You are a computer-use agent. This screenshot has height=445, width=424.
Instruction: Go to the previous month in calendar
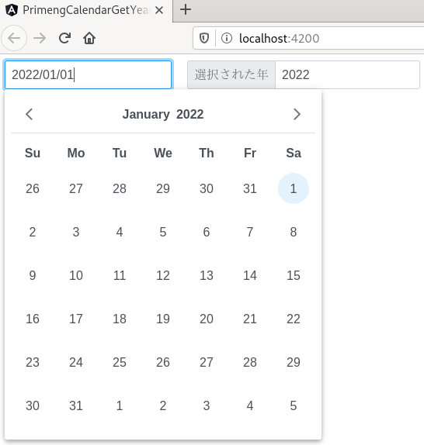[30, 115]
